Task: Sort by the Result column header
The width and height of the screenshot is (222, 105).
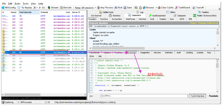Action: pyautogui.click(x=14, y=12)
